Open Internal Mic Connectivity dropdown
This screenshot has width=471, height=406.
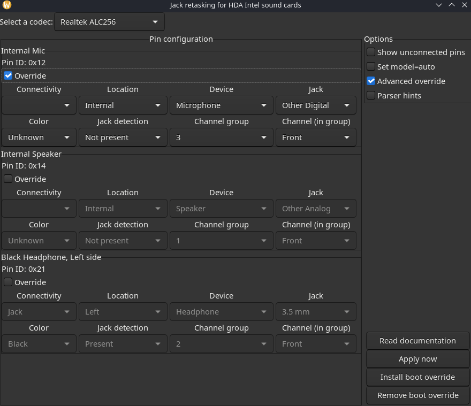click(39, 105)
